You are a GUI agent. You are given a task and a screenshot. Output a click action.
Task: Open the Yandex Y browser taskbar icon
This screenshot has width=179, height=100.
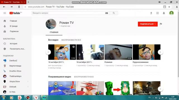tap(36, 97)
